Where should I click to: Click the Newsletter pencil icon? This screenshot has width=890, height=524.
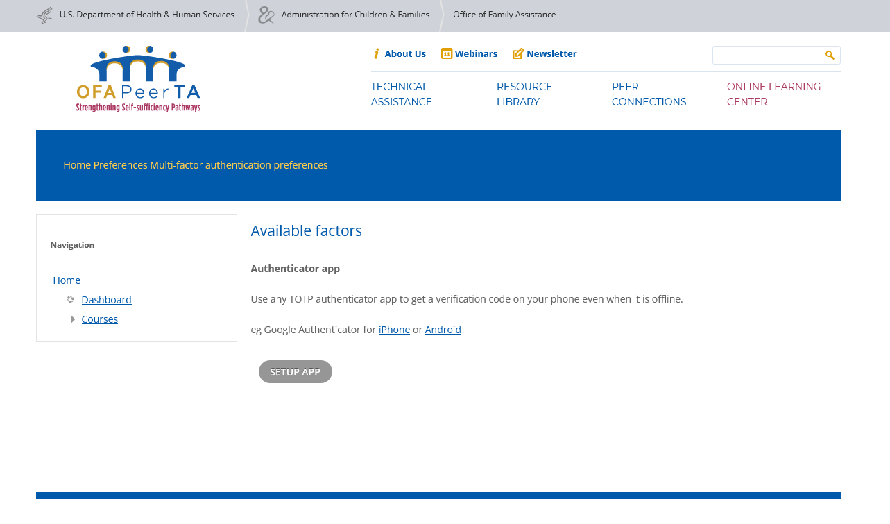pos(518,54)
